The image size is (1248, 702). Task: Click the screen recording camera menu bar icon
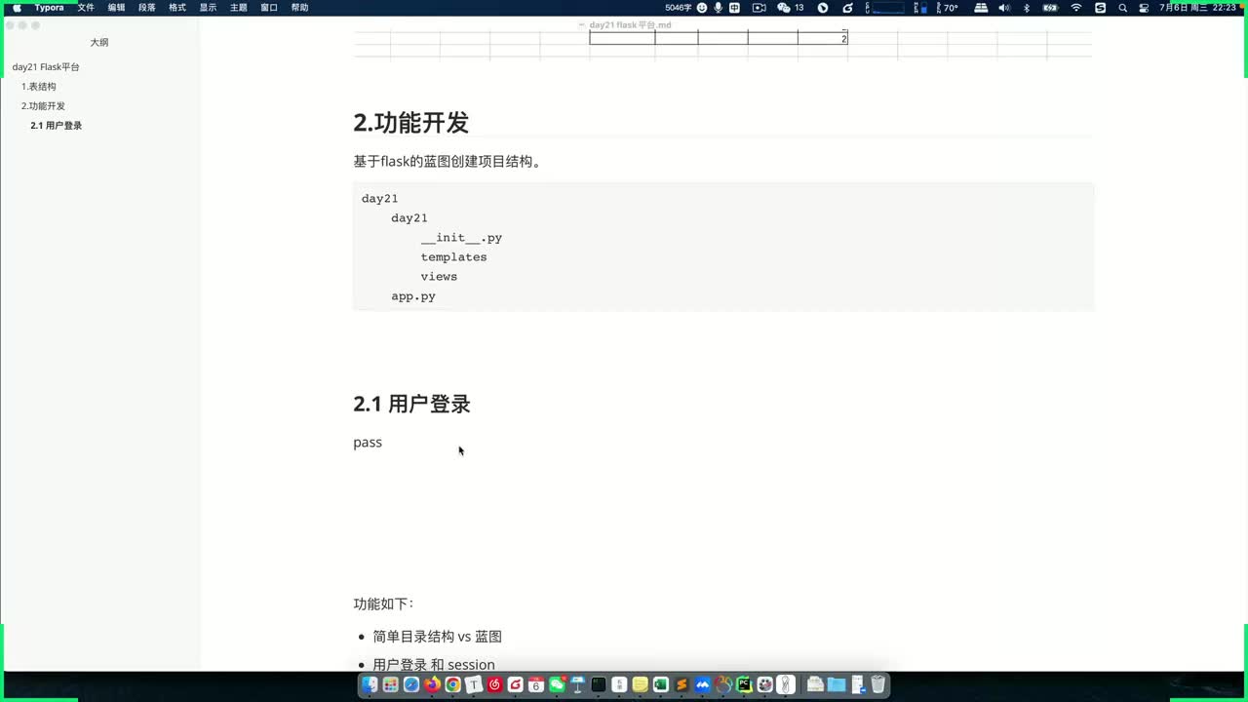click(x=759, y=8)
